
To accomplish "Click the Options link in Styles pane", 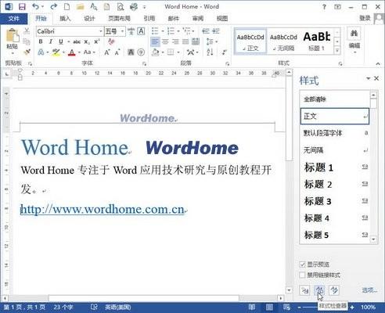I will [x=369, y=290].
